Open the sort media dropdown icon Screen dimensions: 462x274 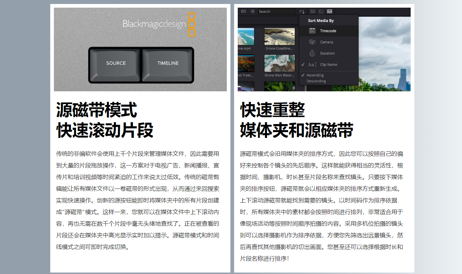pyautogui.click(x=302, y=12)
